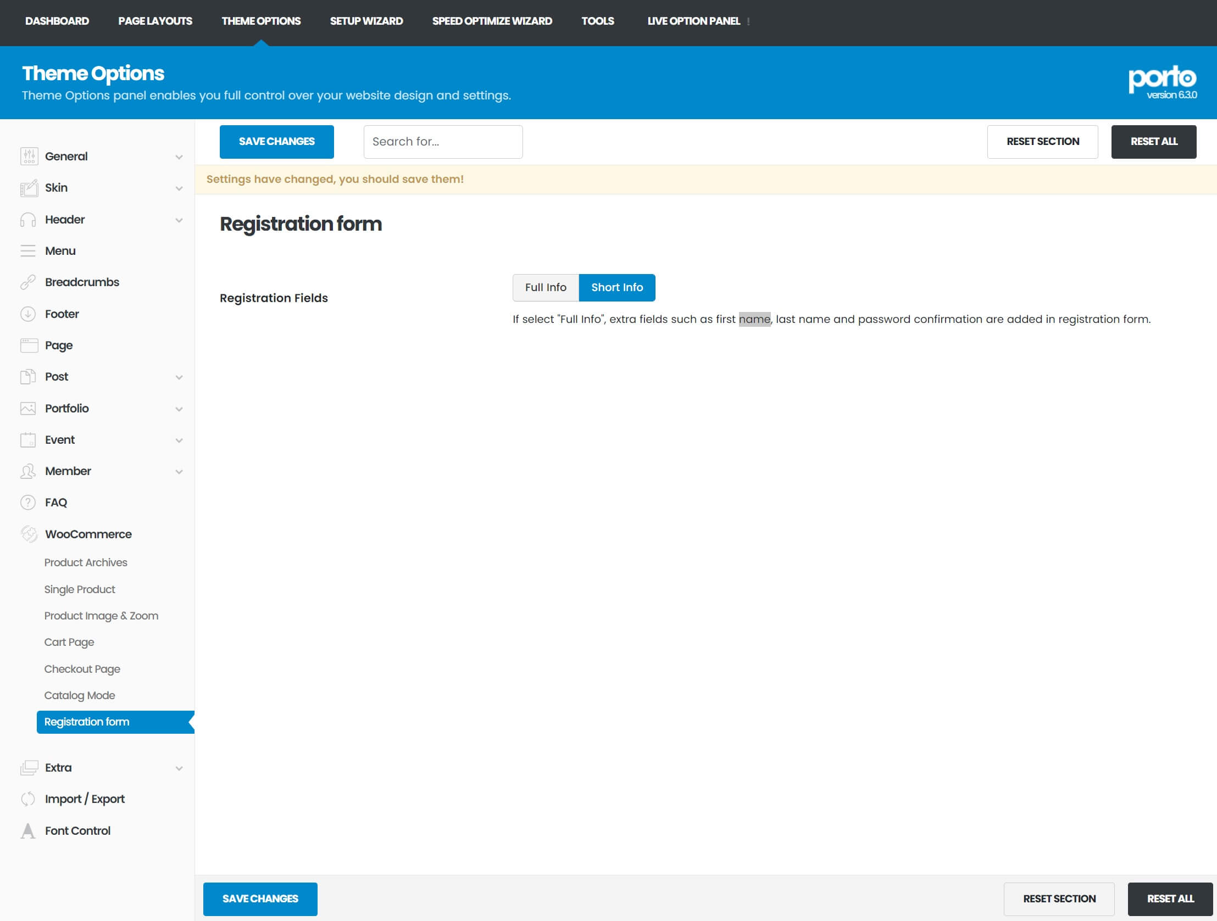Click the Porto logo in header

coord(1162,80)
